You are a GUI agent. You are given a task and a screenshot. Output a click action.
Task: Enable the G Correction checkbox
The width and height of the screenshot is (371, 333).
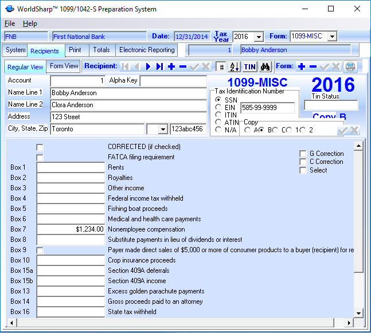303,154
